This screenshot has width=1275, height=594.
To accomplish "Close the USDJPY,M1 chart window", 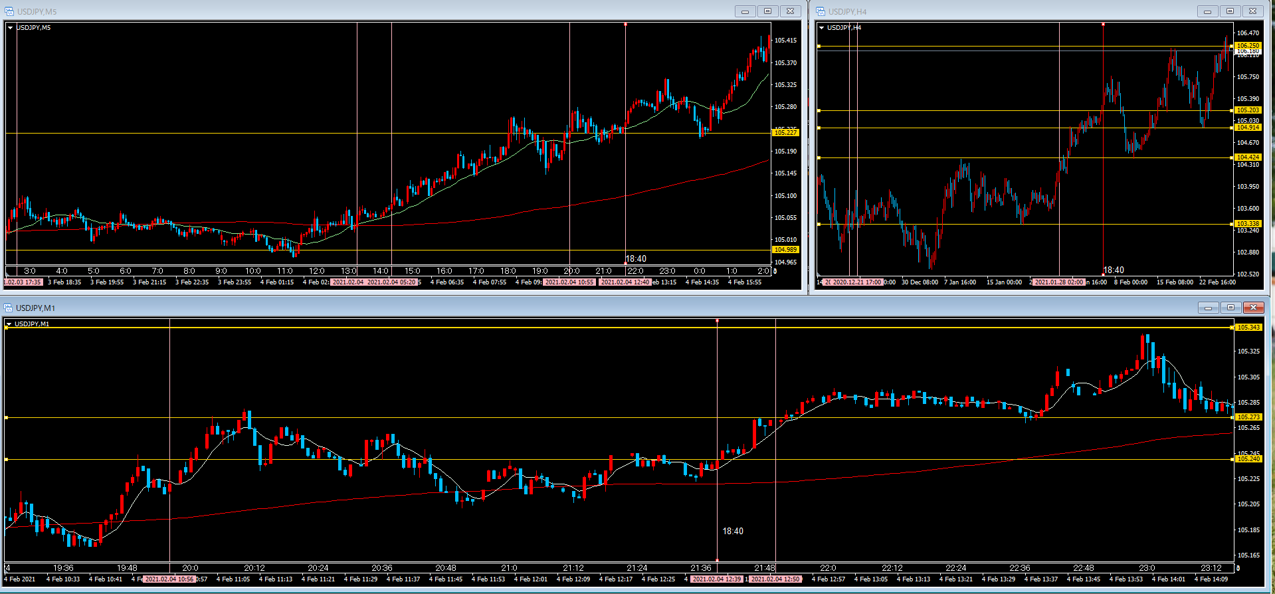I will [x=1253, y=308].
